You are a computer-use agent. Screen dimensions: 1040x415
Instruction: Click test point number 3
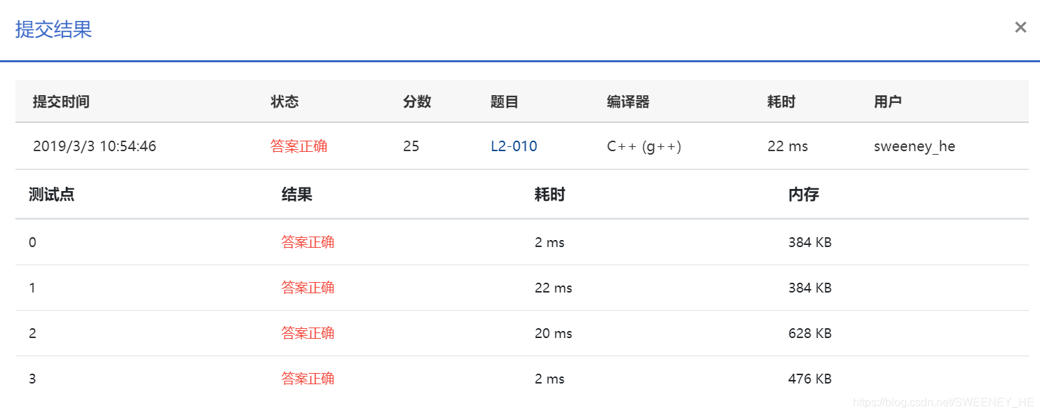point(32,379)
